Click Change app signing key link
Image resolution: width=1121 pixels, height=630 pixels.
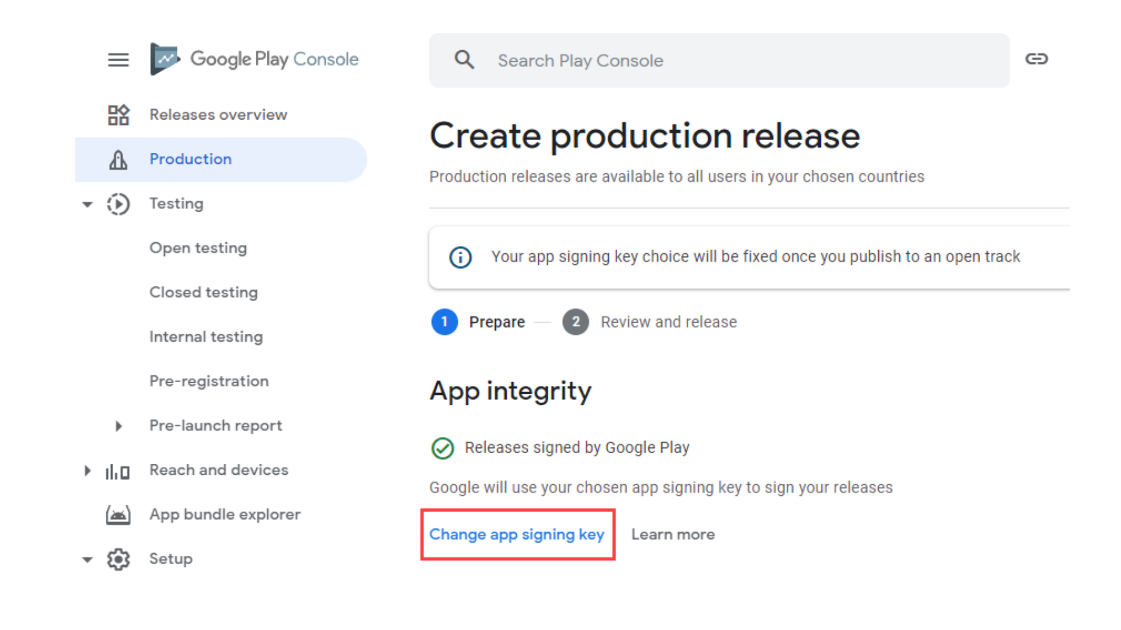point(517,535)
